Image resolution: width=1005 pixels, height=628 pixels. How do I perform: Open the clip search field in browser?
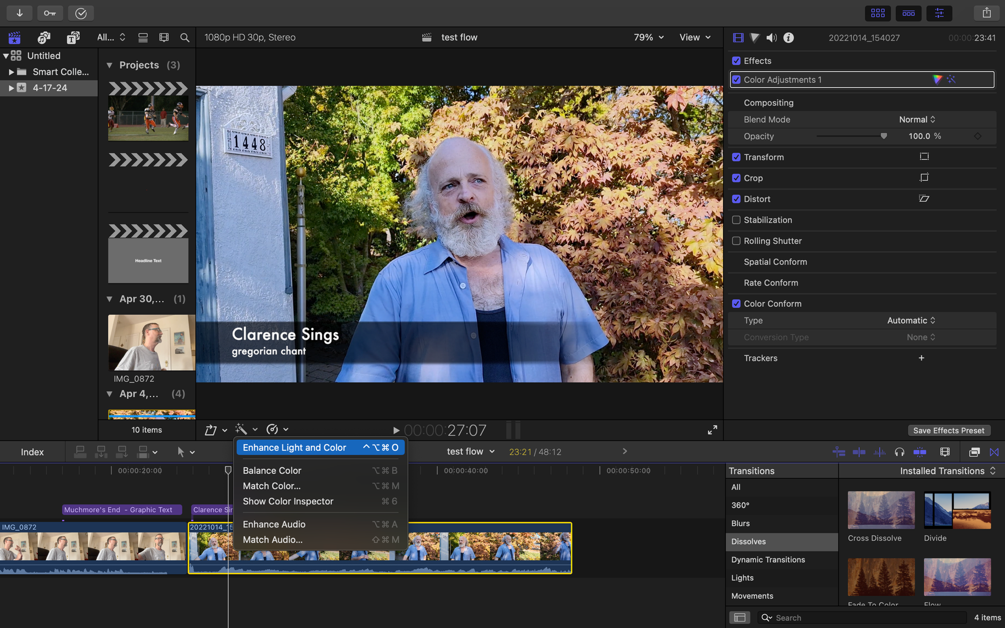pyautogui.click(x=184, y=38)
